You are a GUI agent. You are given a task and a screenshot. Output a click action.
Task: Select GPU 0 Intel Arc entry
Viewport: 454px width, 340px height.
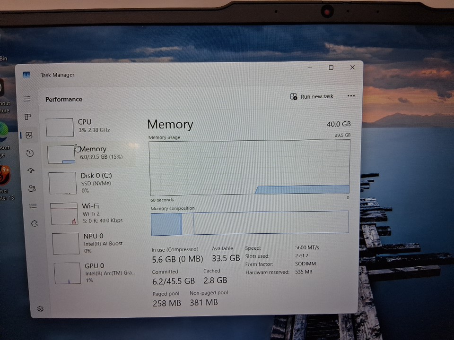[97, 273]
